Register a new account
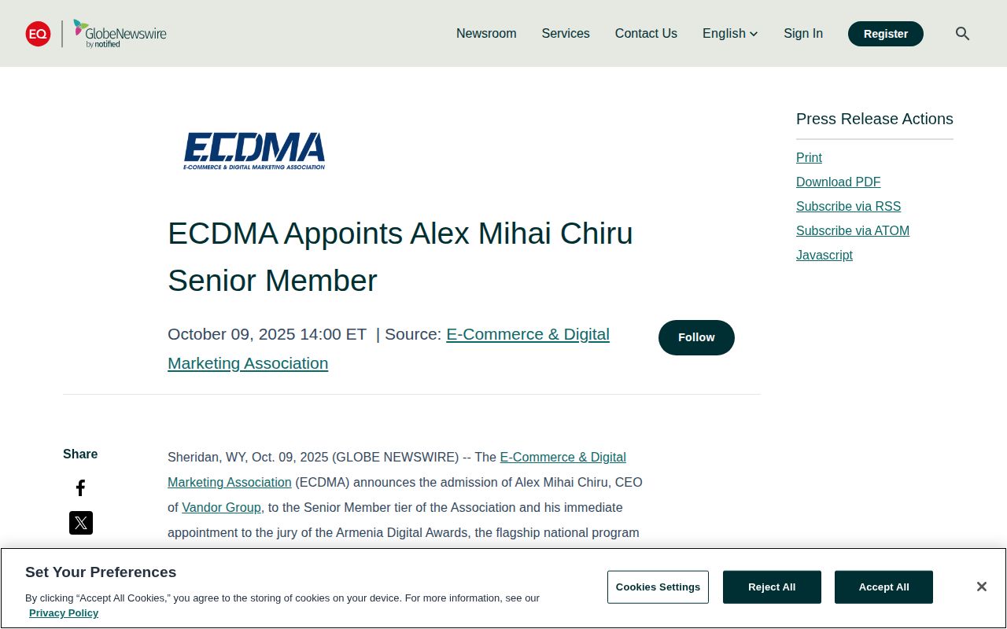This screenshot has width=1007, height=629. (885, 33)
